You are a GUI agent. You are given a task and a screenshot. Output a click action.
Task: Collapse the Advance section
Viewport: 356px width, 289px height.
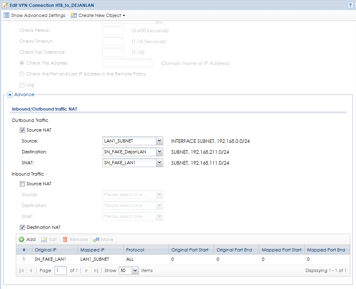point(10,94)
